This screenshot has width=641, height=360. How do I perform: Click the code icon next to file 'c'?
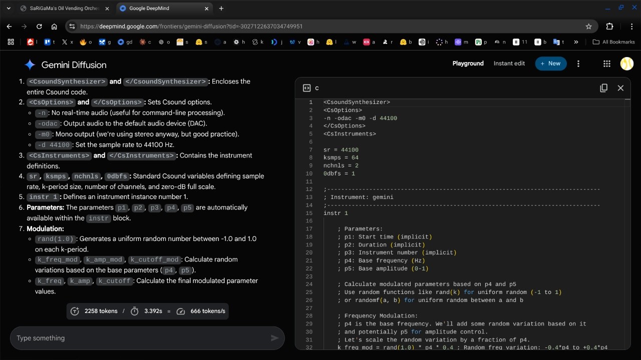click(x=307, y=88)
